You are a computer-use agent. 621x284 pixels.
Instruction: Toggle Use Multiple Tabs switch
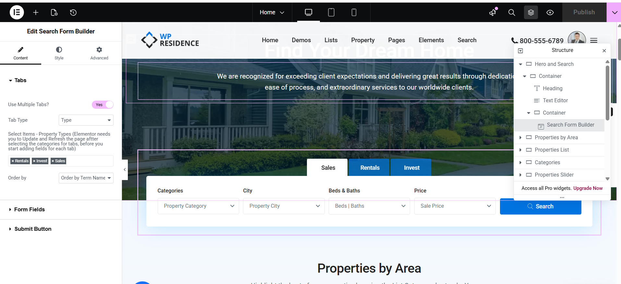tap(103, 105)
